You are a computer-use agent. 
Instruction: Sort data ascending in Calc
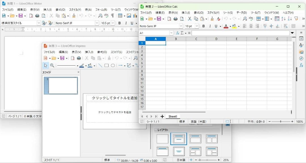pos(283,18)
